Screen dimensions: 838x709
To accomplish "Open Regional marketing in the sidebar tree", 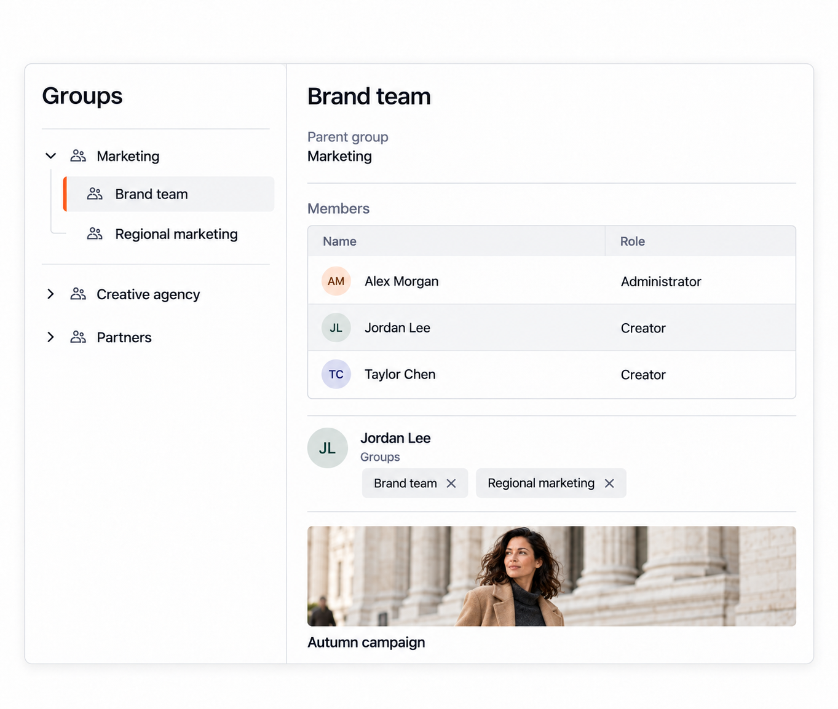I will (176, 234).
